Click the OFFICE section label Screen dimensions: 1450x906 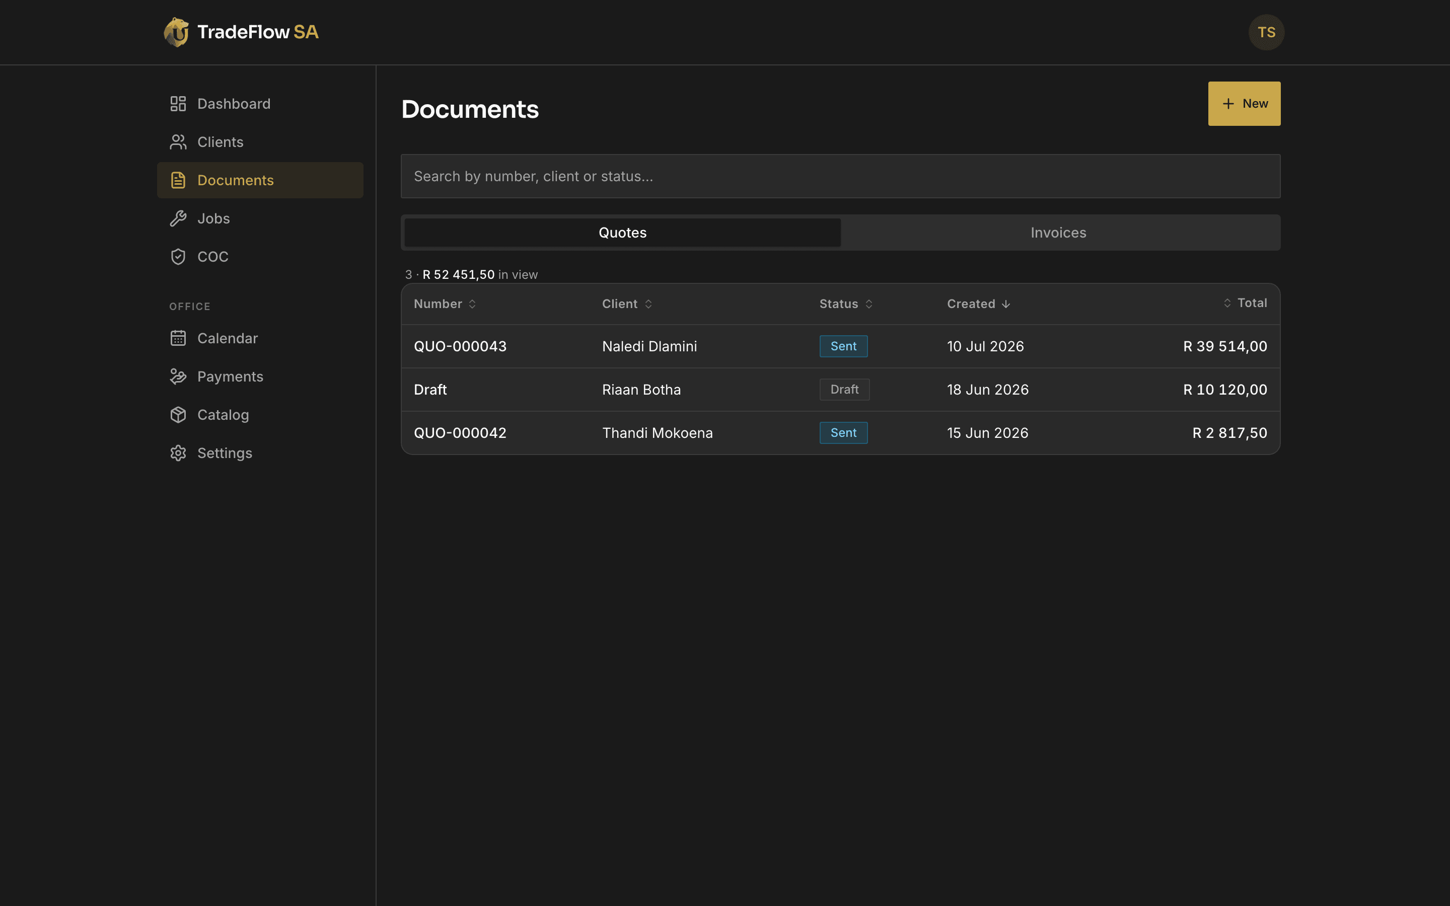click(x=189, y=306)
